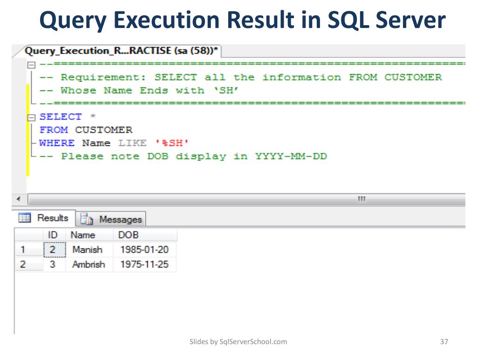Click the 'Slides by SqlServerSchool.com' footer text
The height and width of the screenshot is (358, 477).
tap(238, 342)
